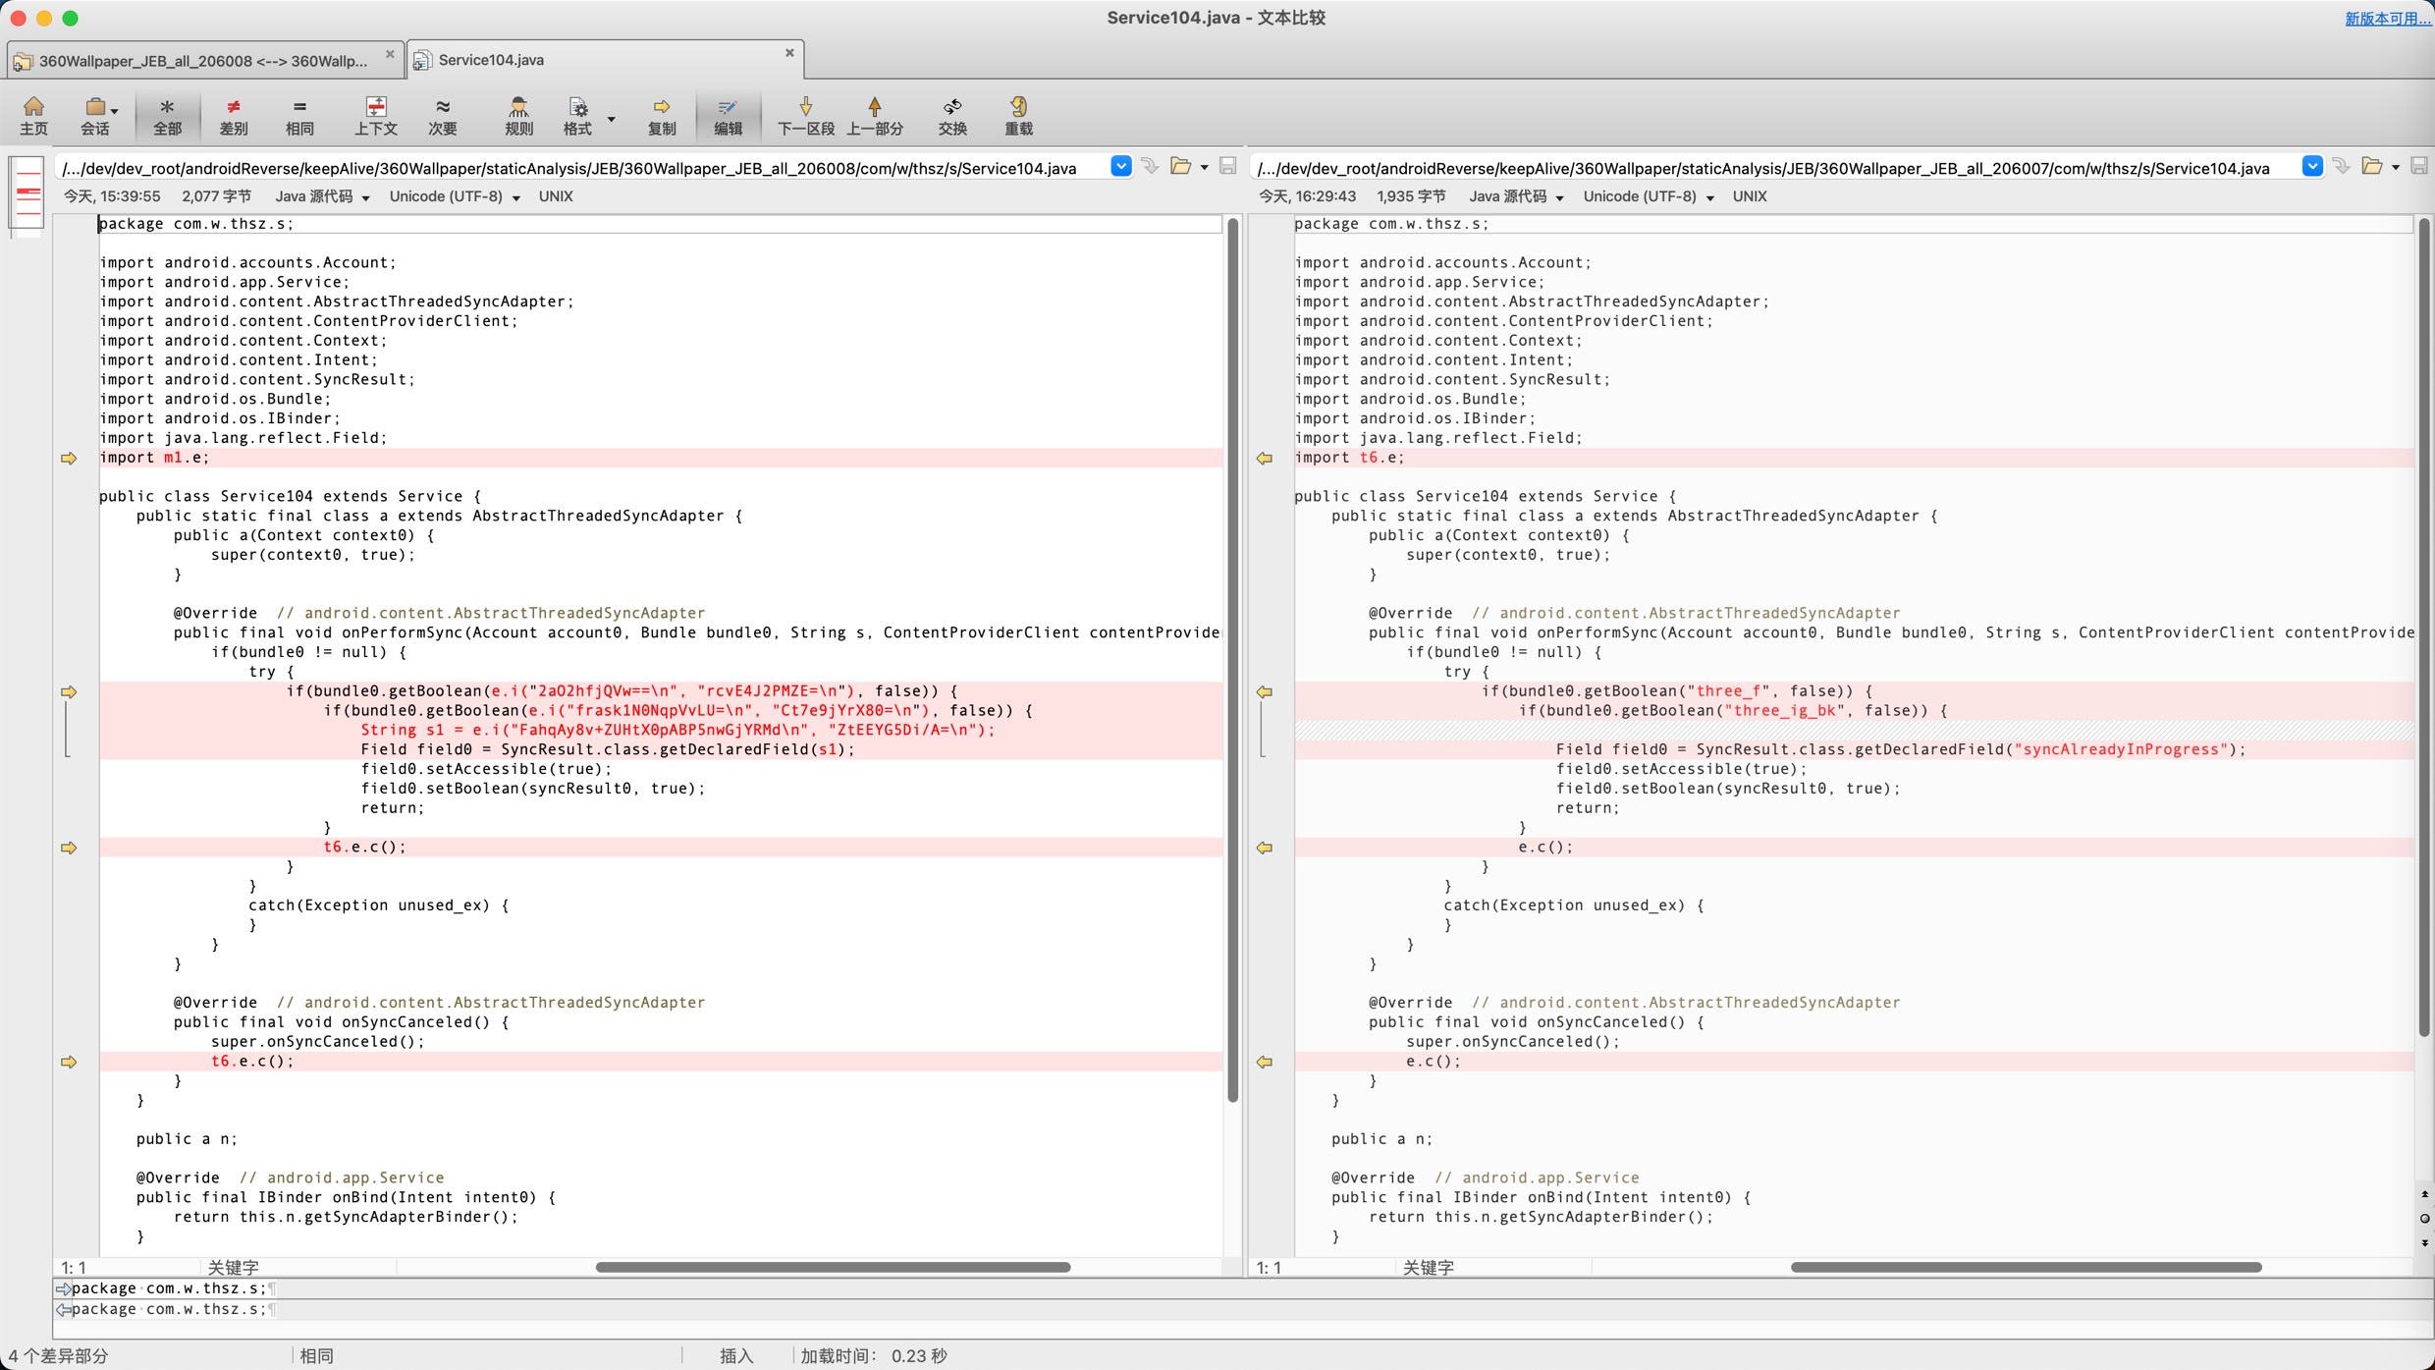Copy right arrow at first 't6.e.c()' line
The width and height of the screenshot is (2435, 1370).
point(69,848)
